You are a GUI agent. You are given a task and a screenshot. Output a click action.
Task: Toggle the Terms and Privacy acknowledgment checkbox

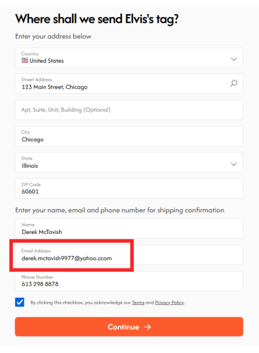(20, 302)
